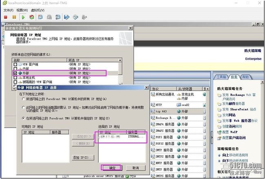The image size is (265, 179).
Task: Click the greyed < 删除(R) button
Action: click(x=83, y=144)
